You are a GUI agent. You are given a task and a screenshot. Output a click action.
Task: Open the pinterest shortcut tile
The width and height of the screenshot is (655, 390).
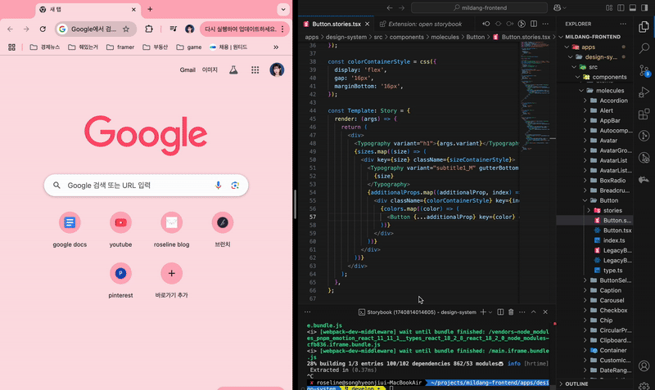120,280
